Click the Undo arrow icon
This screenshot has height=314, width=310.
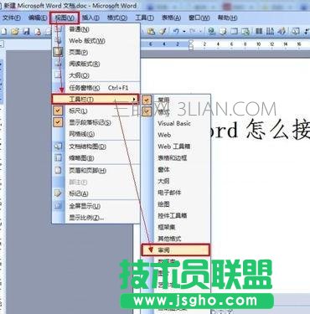click(176, 31)
